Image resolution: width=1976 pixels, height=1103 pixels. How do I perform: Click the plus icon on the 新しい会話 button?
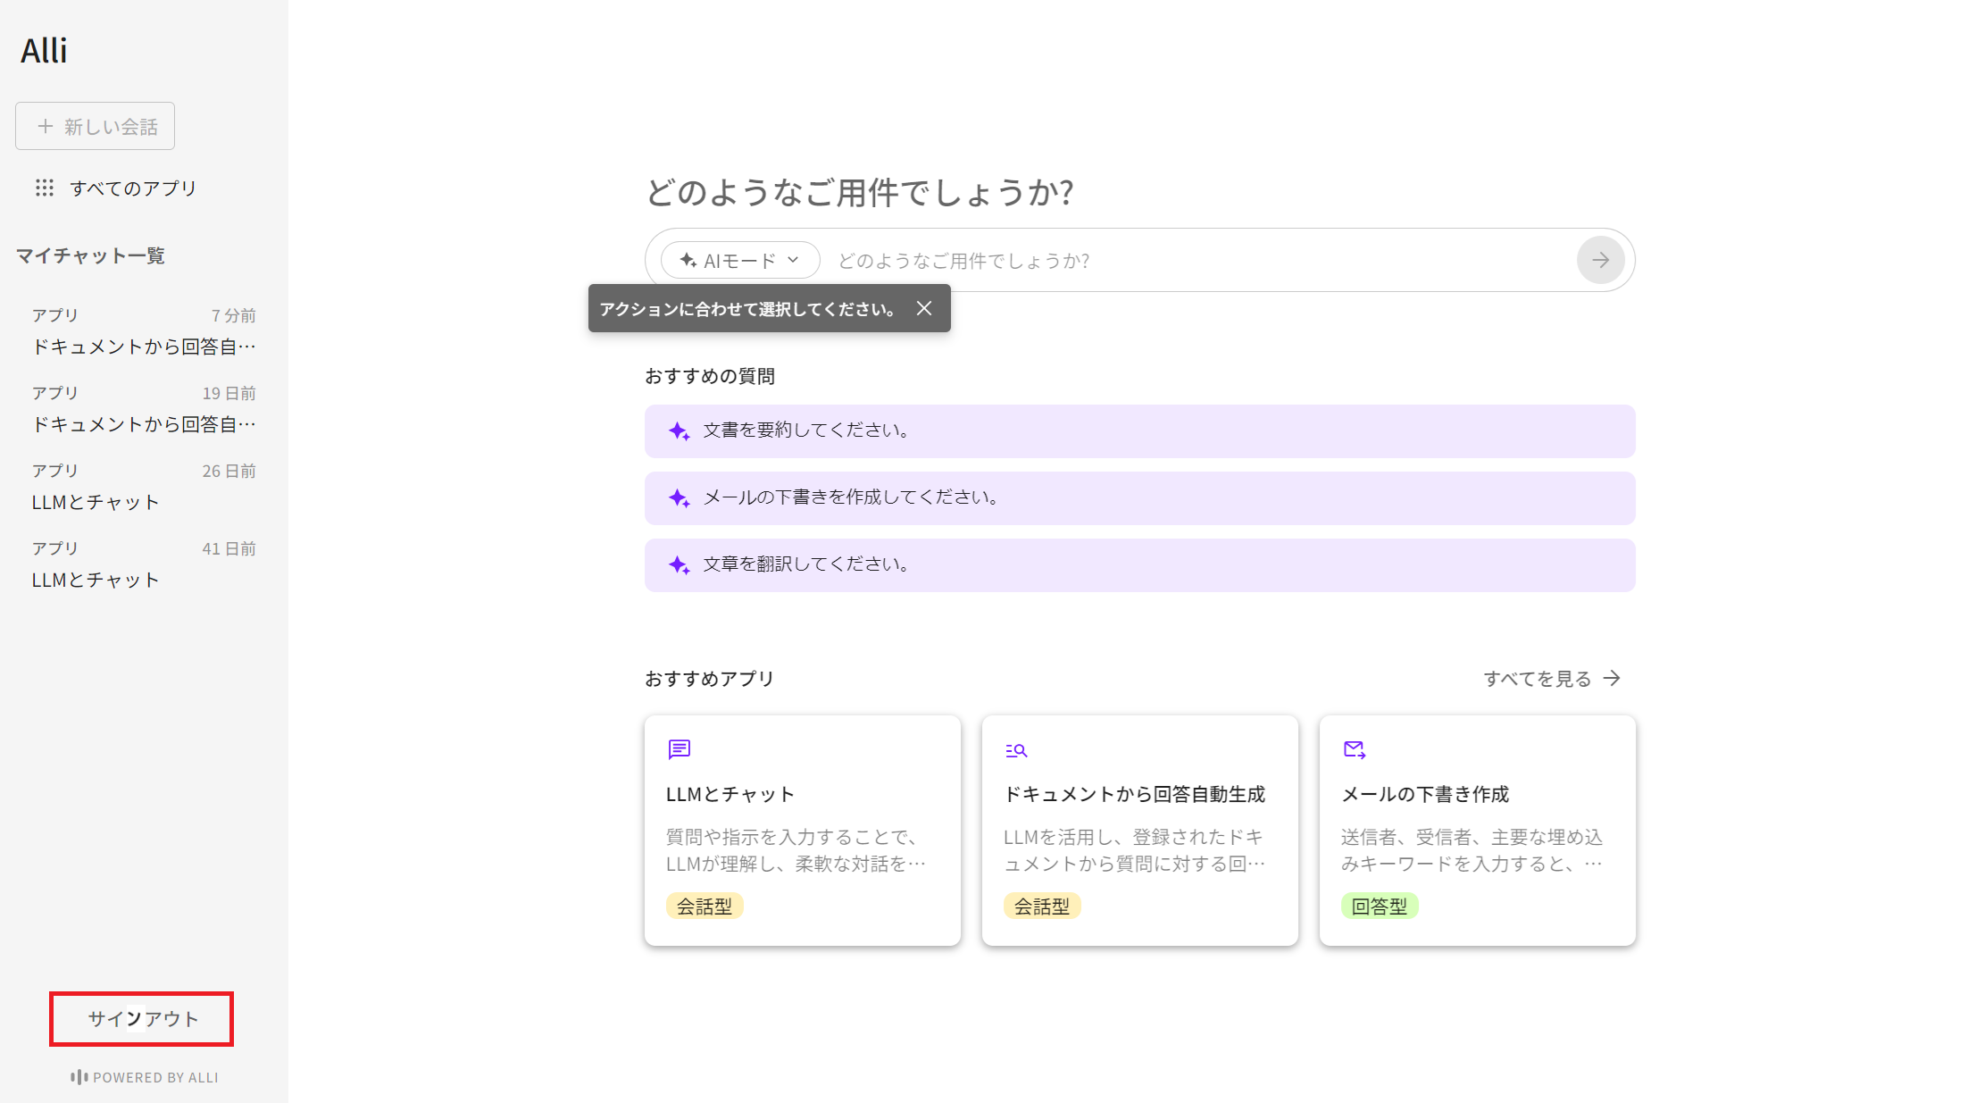tap(46, 126)
